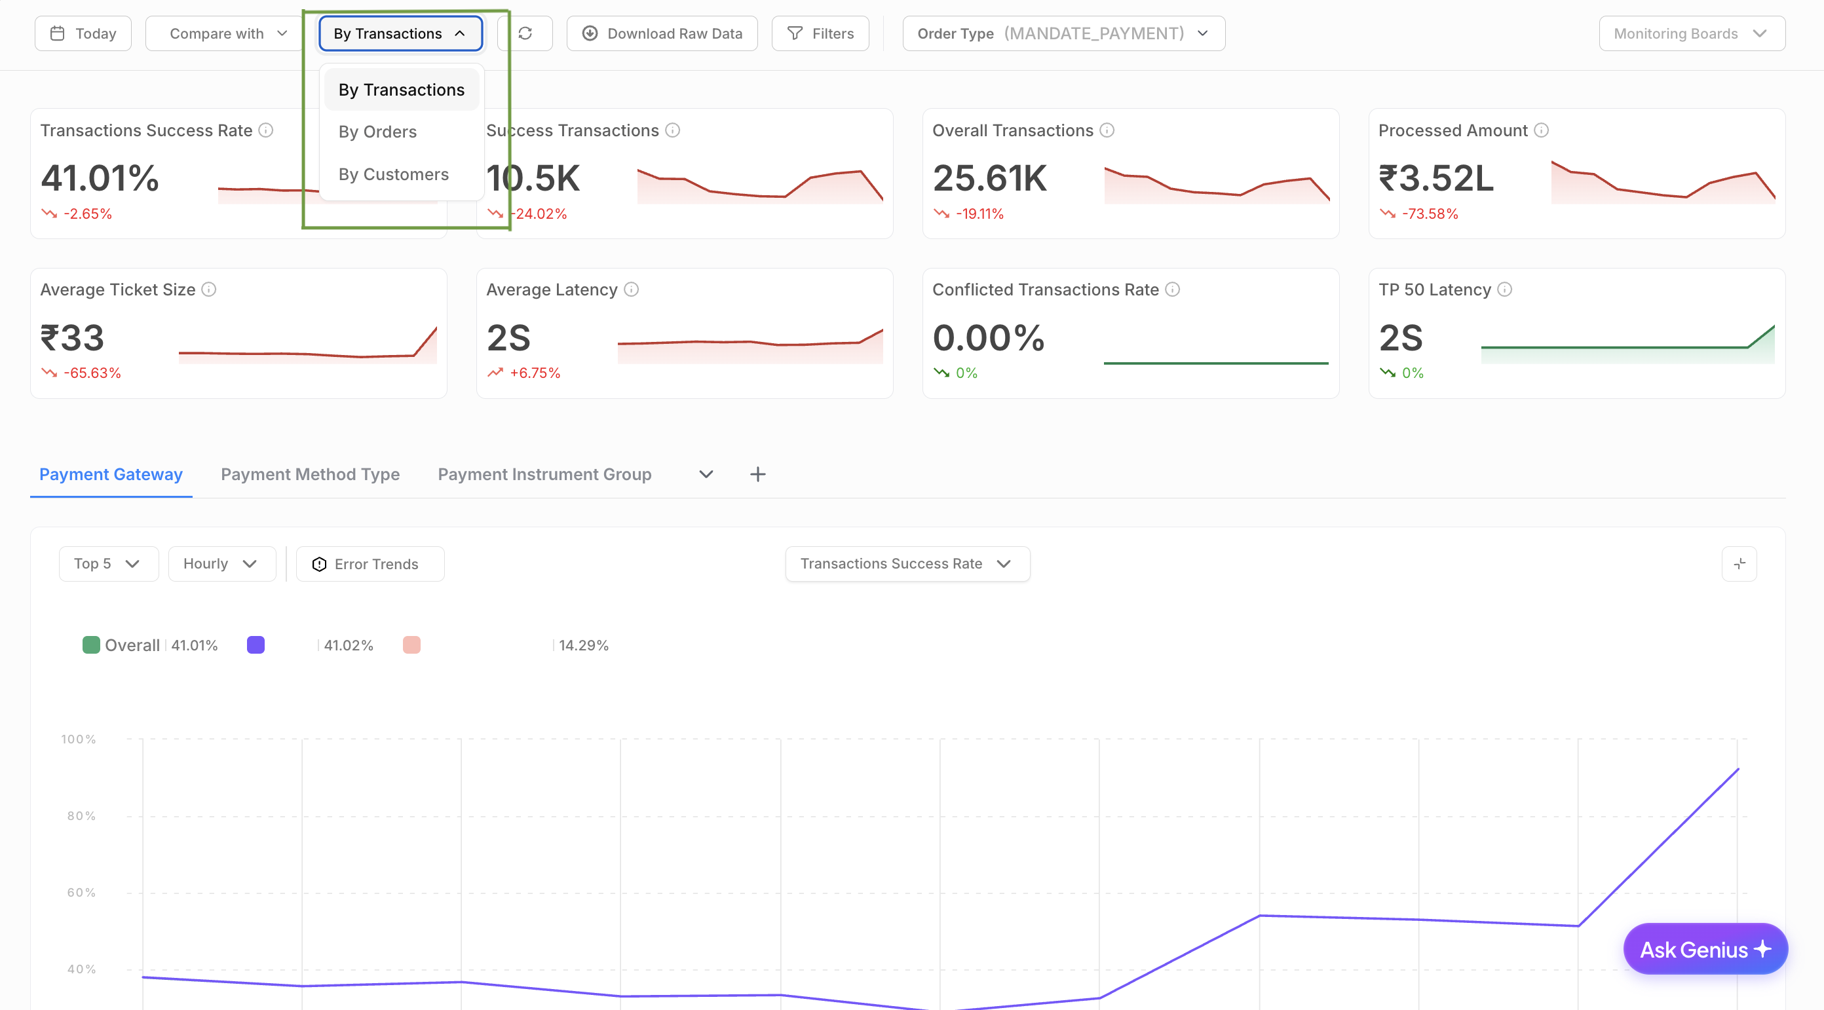Click info icon beside Overall Transactions
1824x1010 pixels.
(1107, 130)
